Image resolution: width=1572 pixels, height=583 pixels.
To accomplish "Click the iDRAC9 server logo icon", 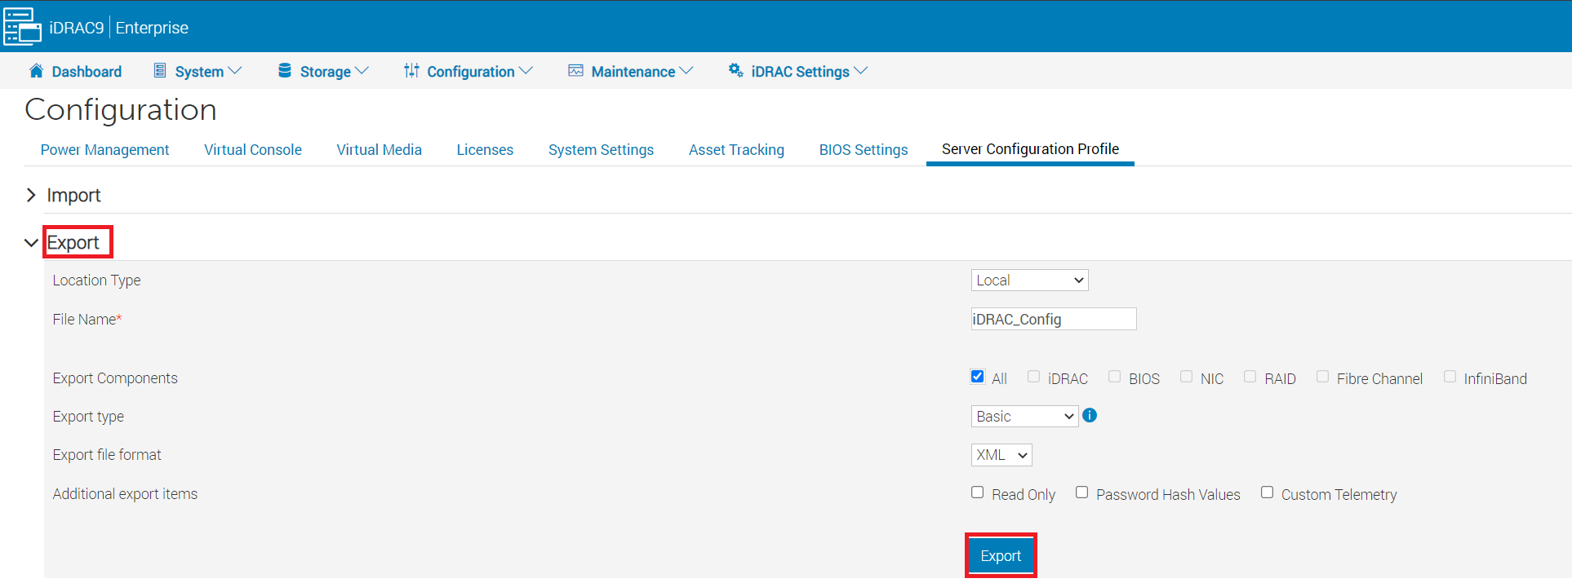I will pos(22,27).
